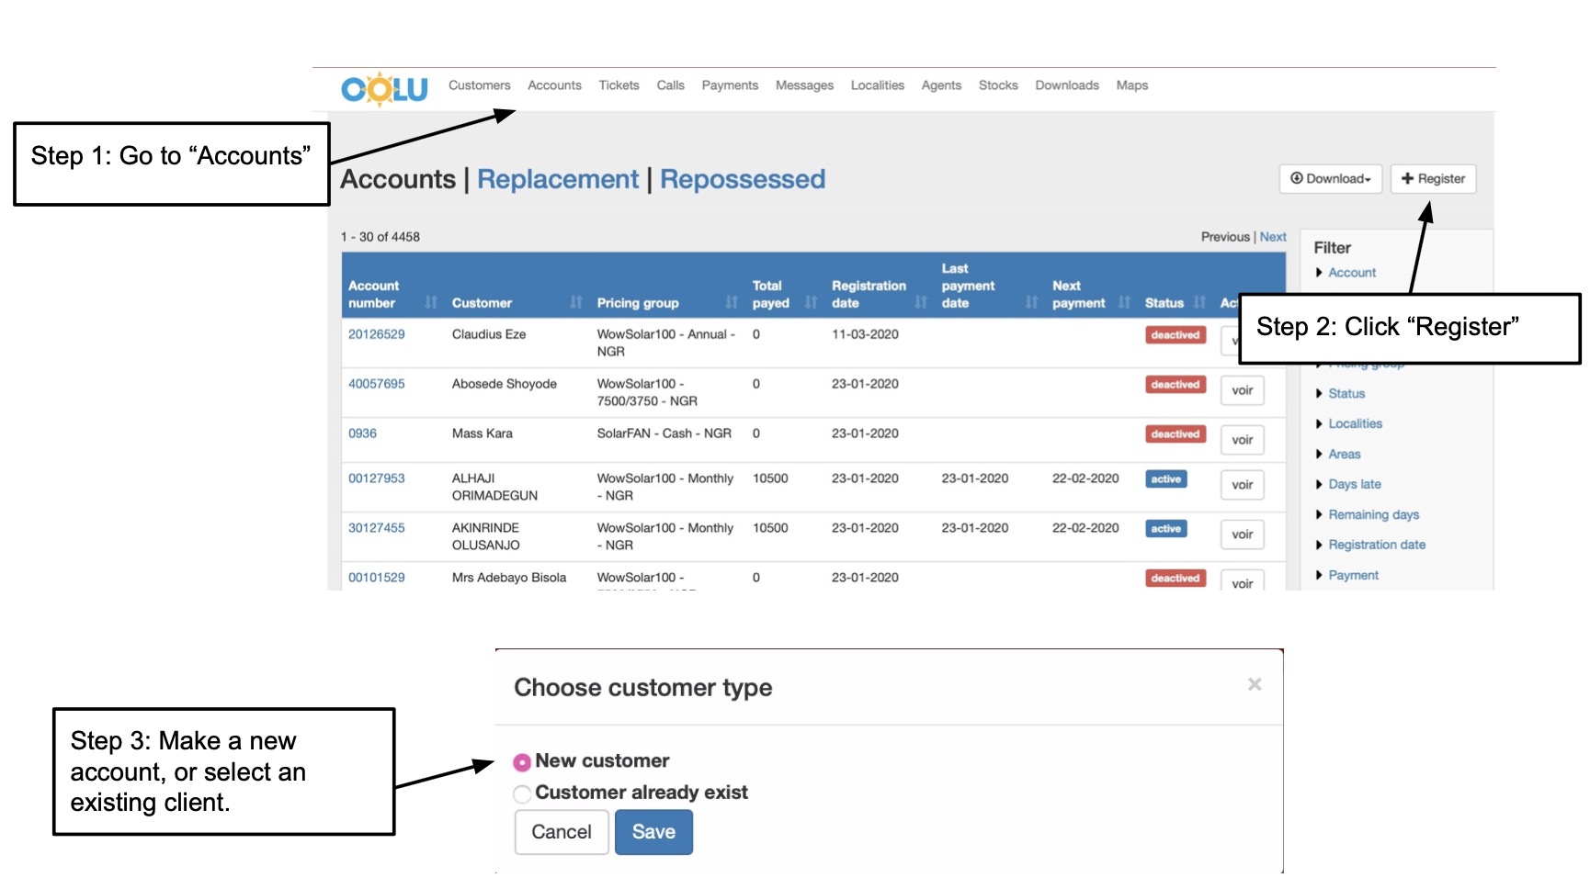The height and width of the screenshot is (889, 1590).
Task: Sort by Total payed sort icon
Action: coord(811,303)
